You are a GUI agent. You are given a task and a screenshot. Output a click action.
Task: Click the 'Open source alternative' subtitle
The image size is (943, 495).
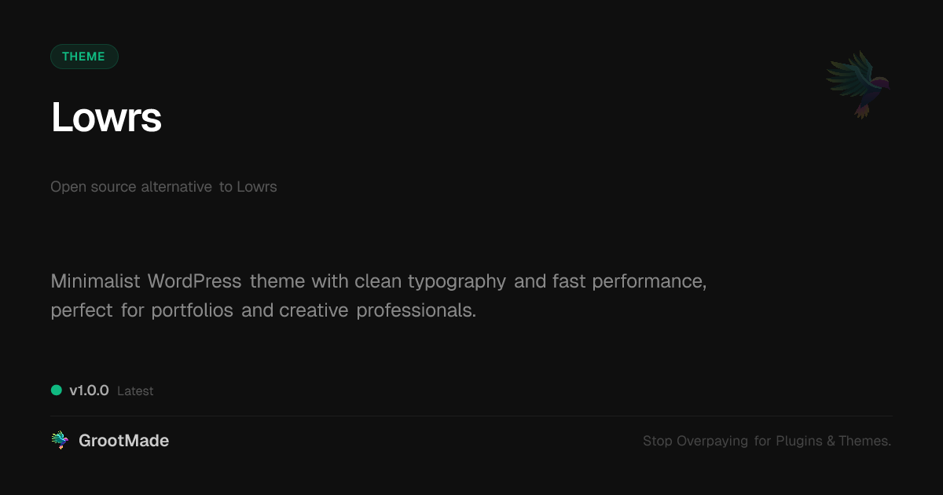click(x=131, y=187)
